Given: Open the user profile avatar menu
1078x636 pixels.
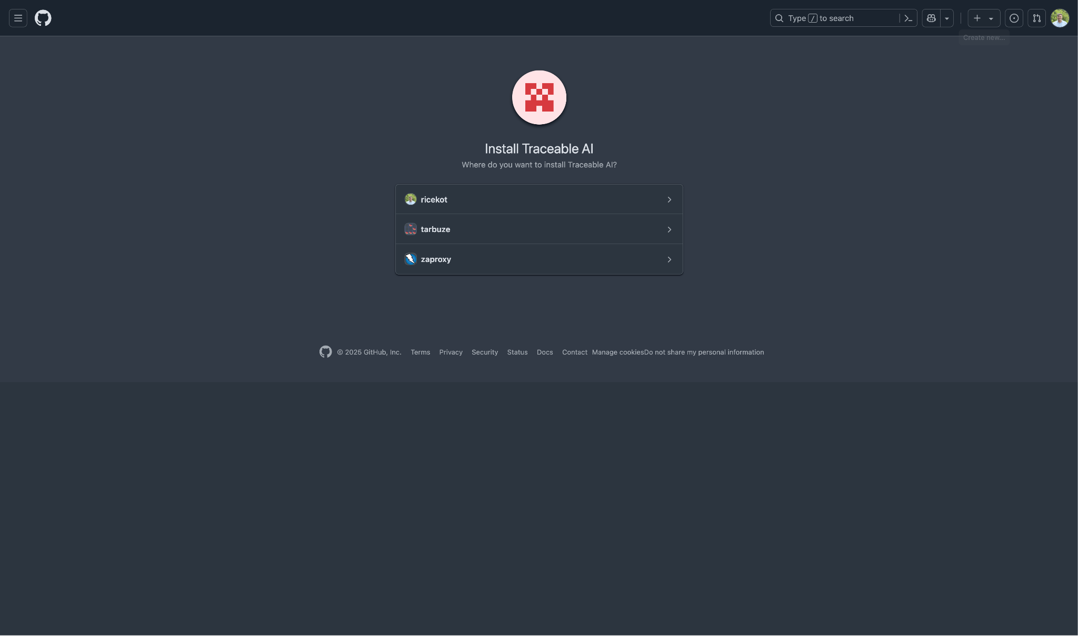Looking at the screenshot, I should point(1060,18).
